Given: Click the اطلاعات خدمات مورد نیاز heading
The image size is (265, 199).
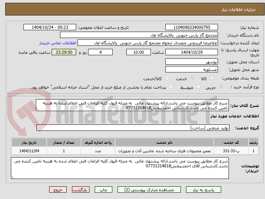Looking at the screenshot, I should tap(234, 116).
